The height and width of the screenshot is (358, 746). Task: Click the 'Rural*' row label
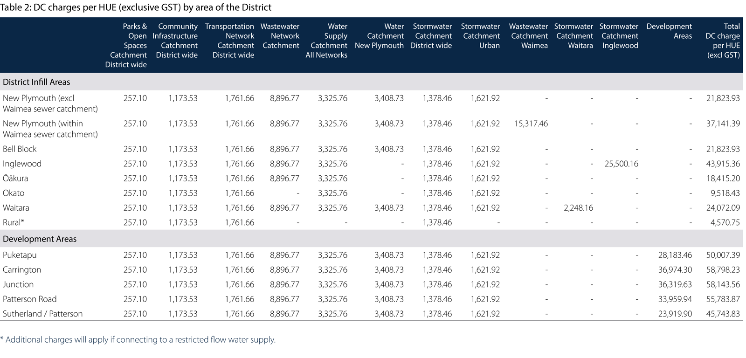14,223
